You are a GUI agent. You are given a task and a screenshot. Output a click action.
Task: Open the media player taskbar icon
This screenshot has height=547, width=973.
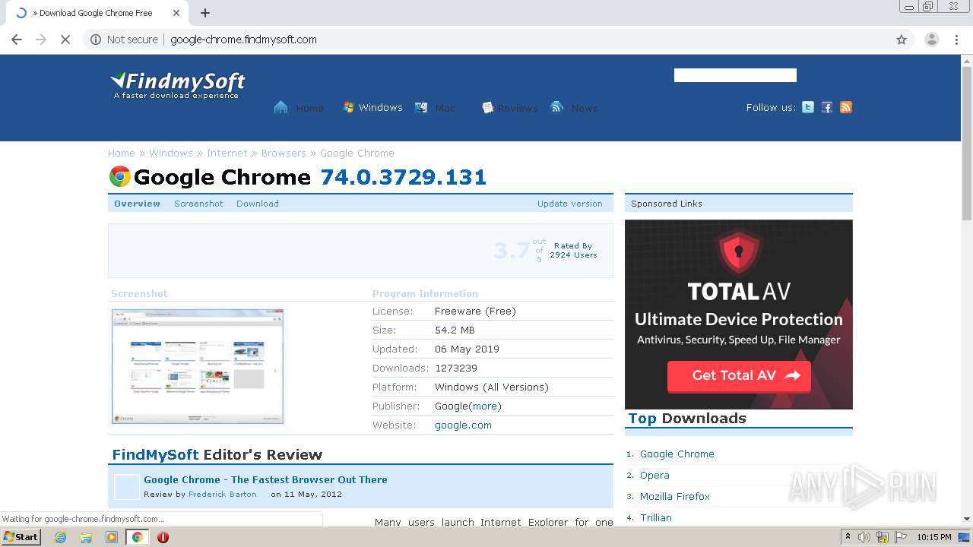(112, 537)
